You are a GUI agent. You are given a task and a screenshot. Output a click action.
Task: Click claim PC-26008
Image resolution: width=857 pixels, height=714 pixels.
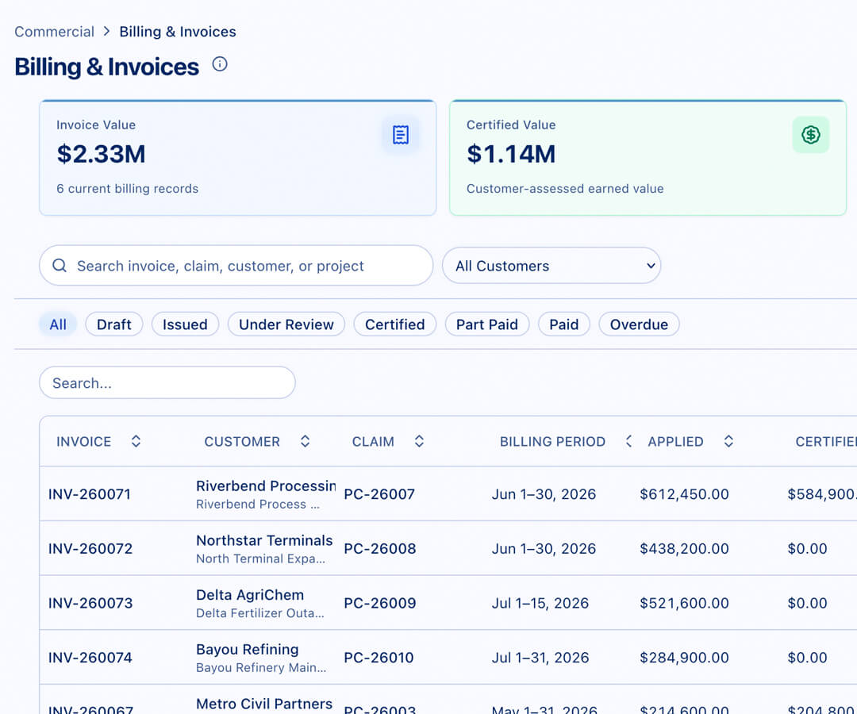tap(380, 548)
